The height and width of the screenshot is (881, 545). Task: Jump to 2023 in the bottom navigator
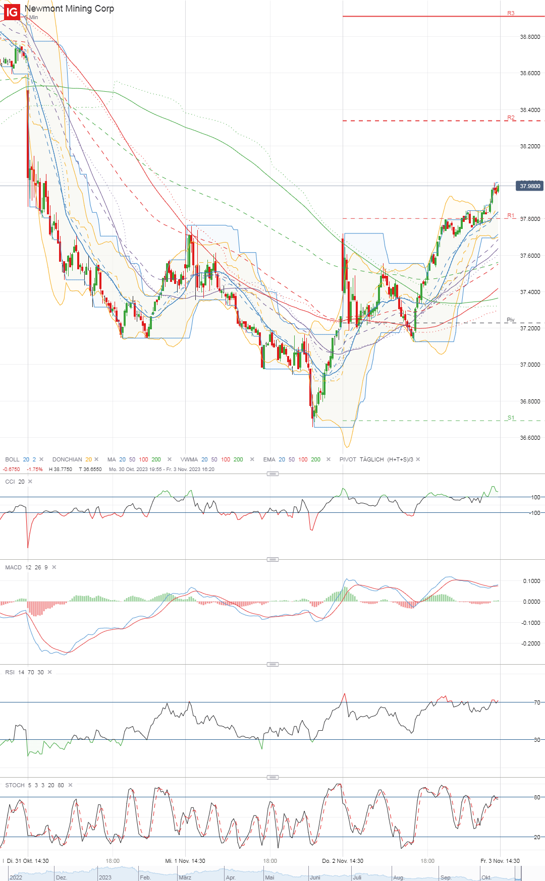click(x=105, y=877)
